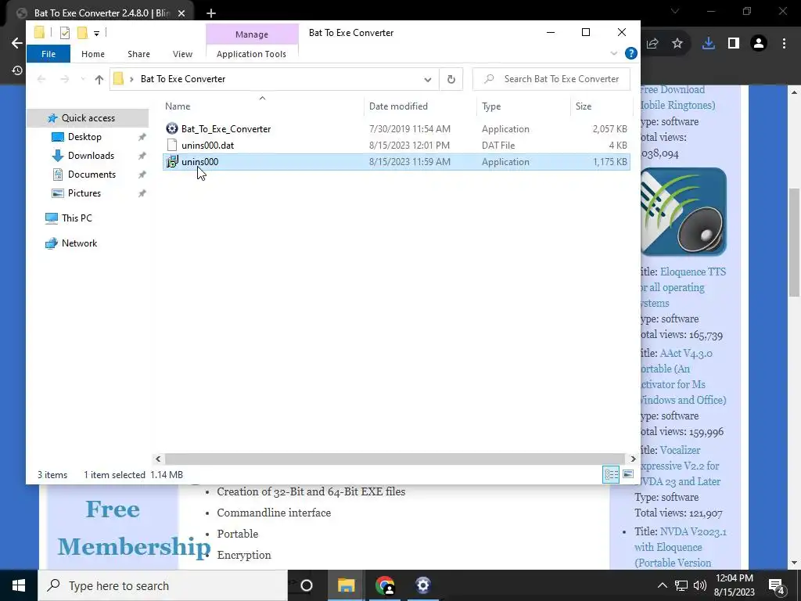Open the View ribbon tab
Screen dimensions: 801x601
[x=182, y=54]
